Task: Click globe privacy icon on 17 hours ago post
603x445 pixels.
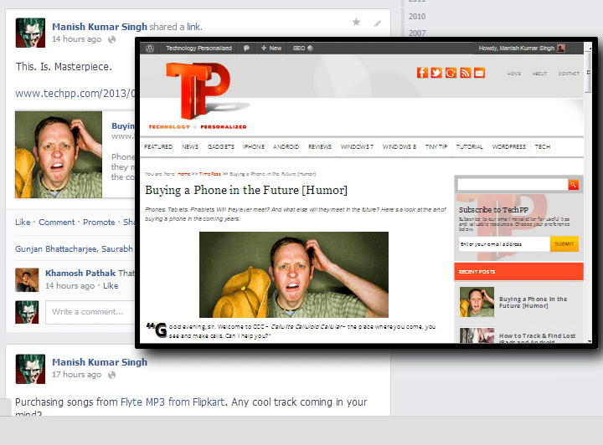Action: point(111,375)
